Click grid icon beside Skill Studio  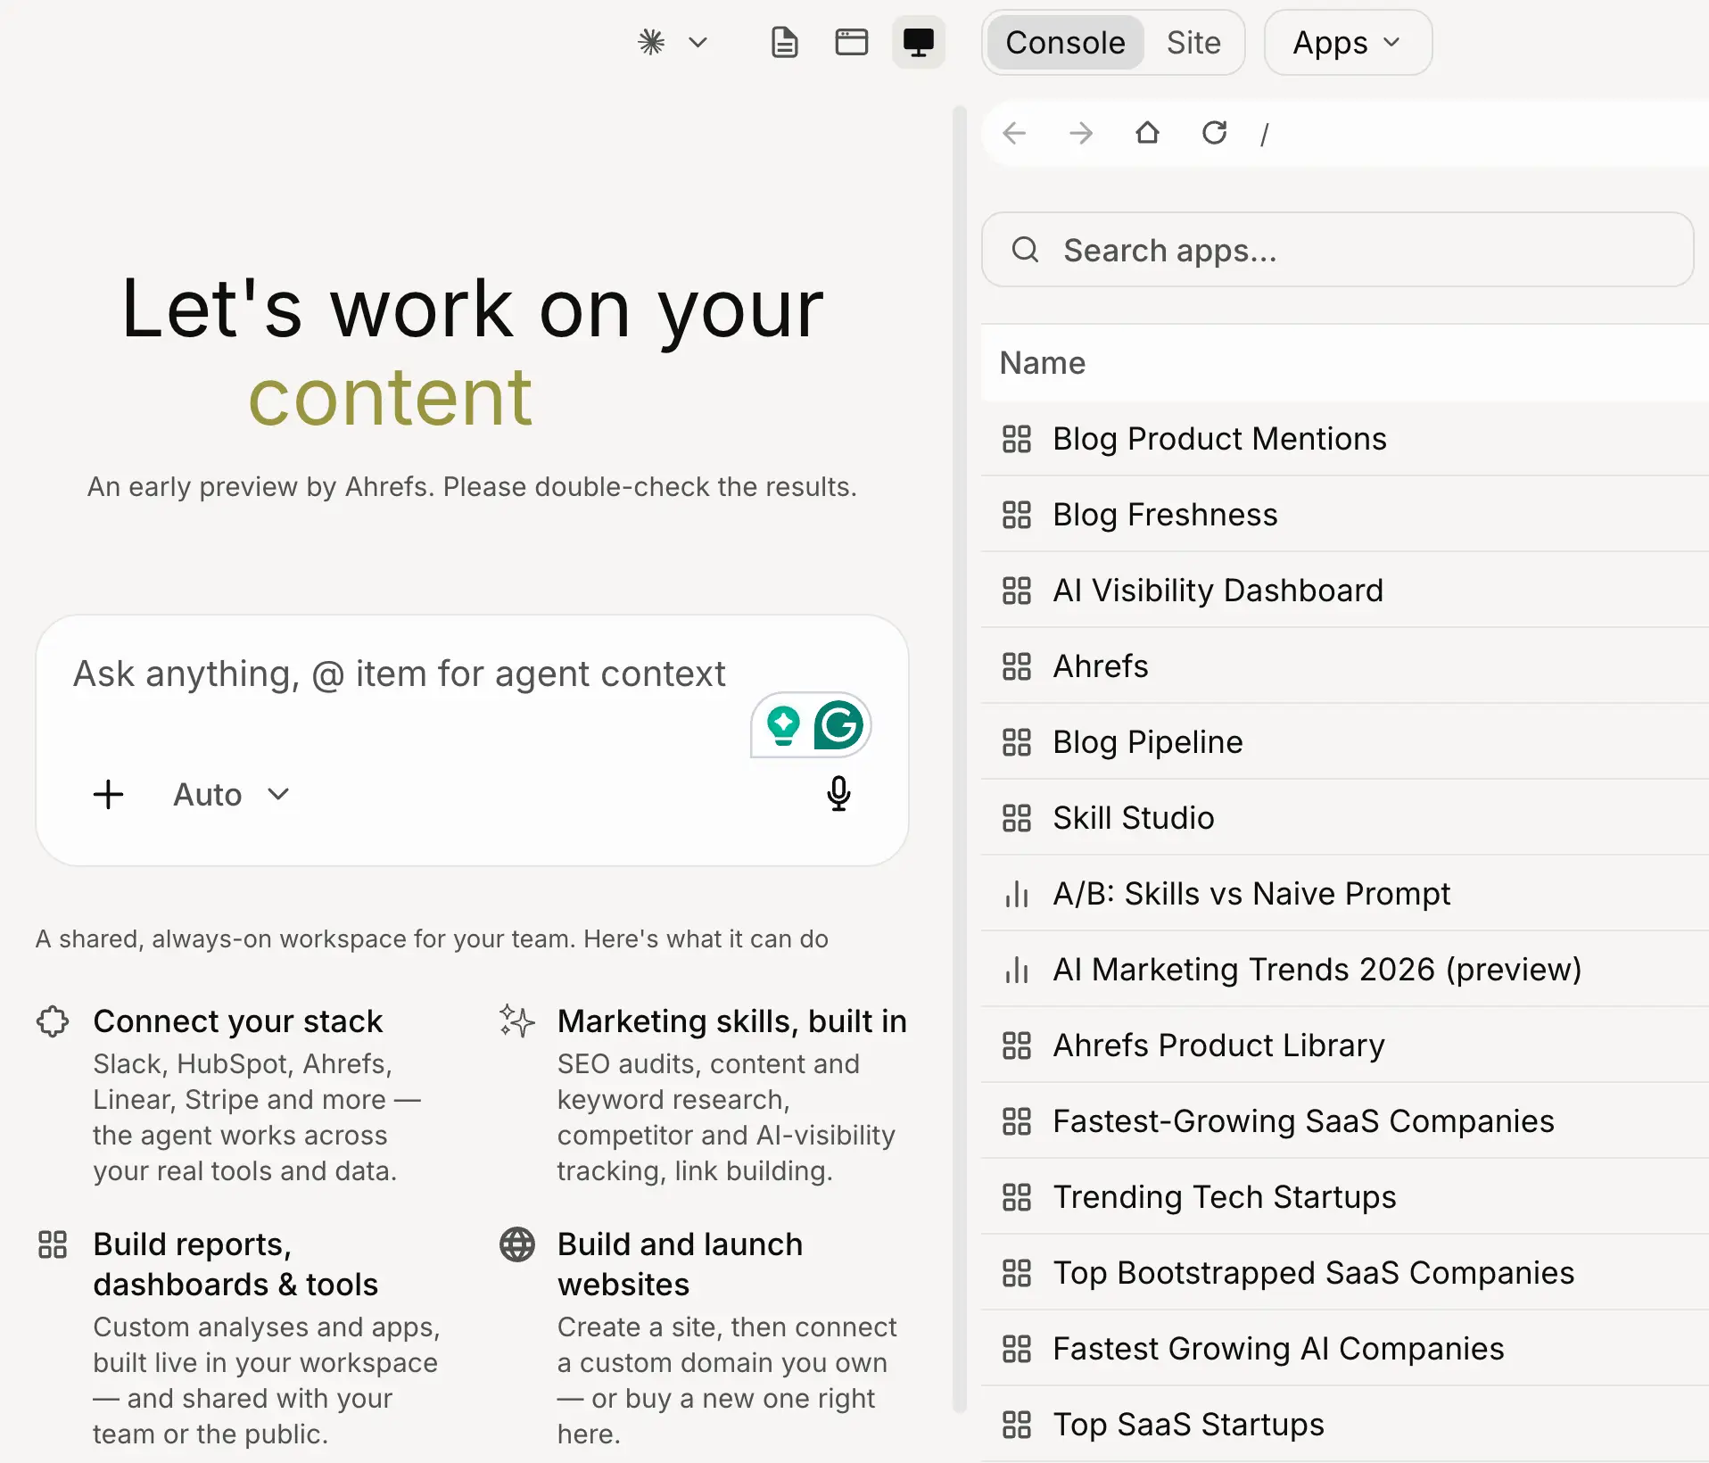pos(1016,818)
